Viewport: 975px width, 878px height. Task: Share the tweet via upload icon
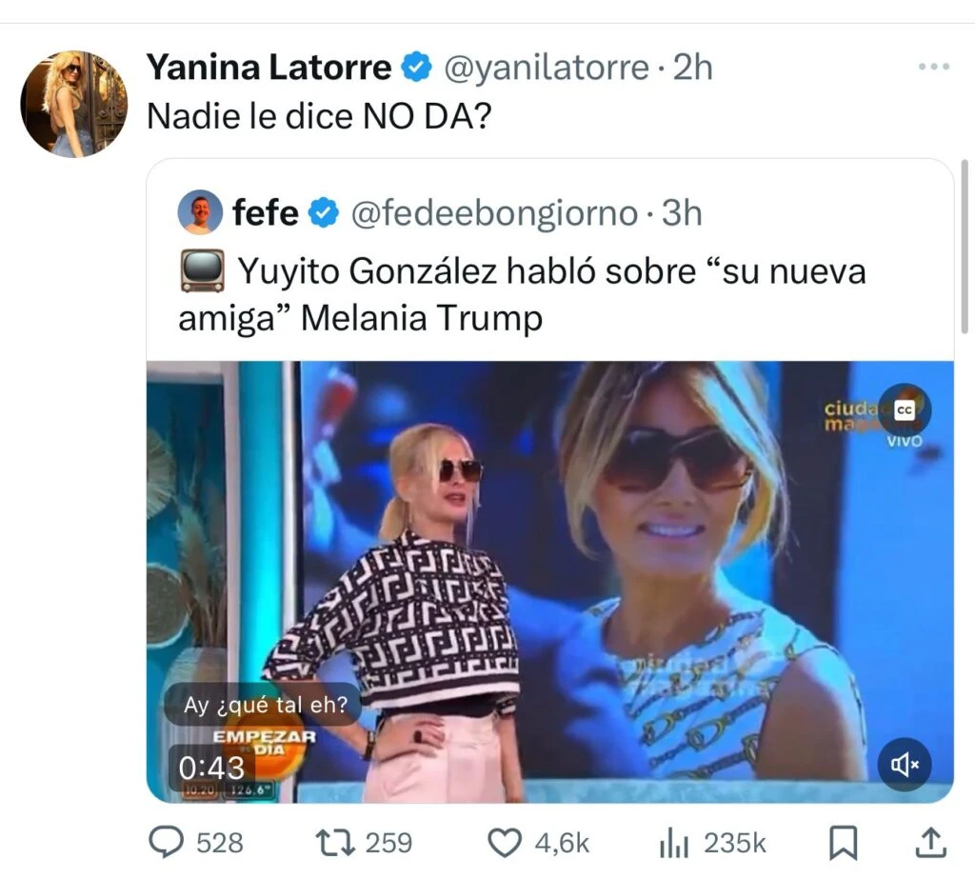[x=930, y=842]
